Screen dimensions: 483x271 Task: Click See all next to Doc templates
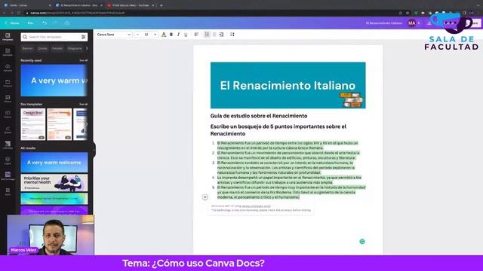[84, 105]
